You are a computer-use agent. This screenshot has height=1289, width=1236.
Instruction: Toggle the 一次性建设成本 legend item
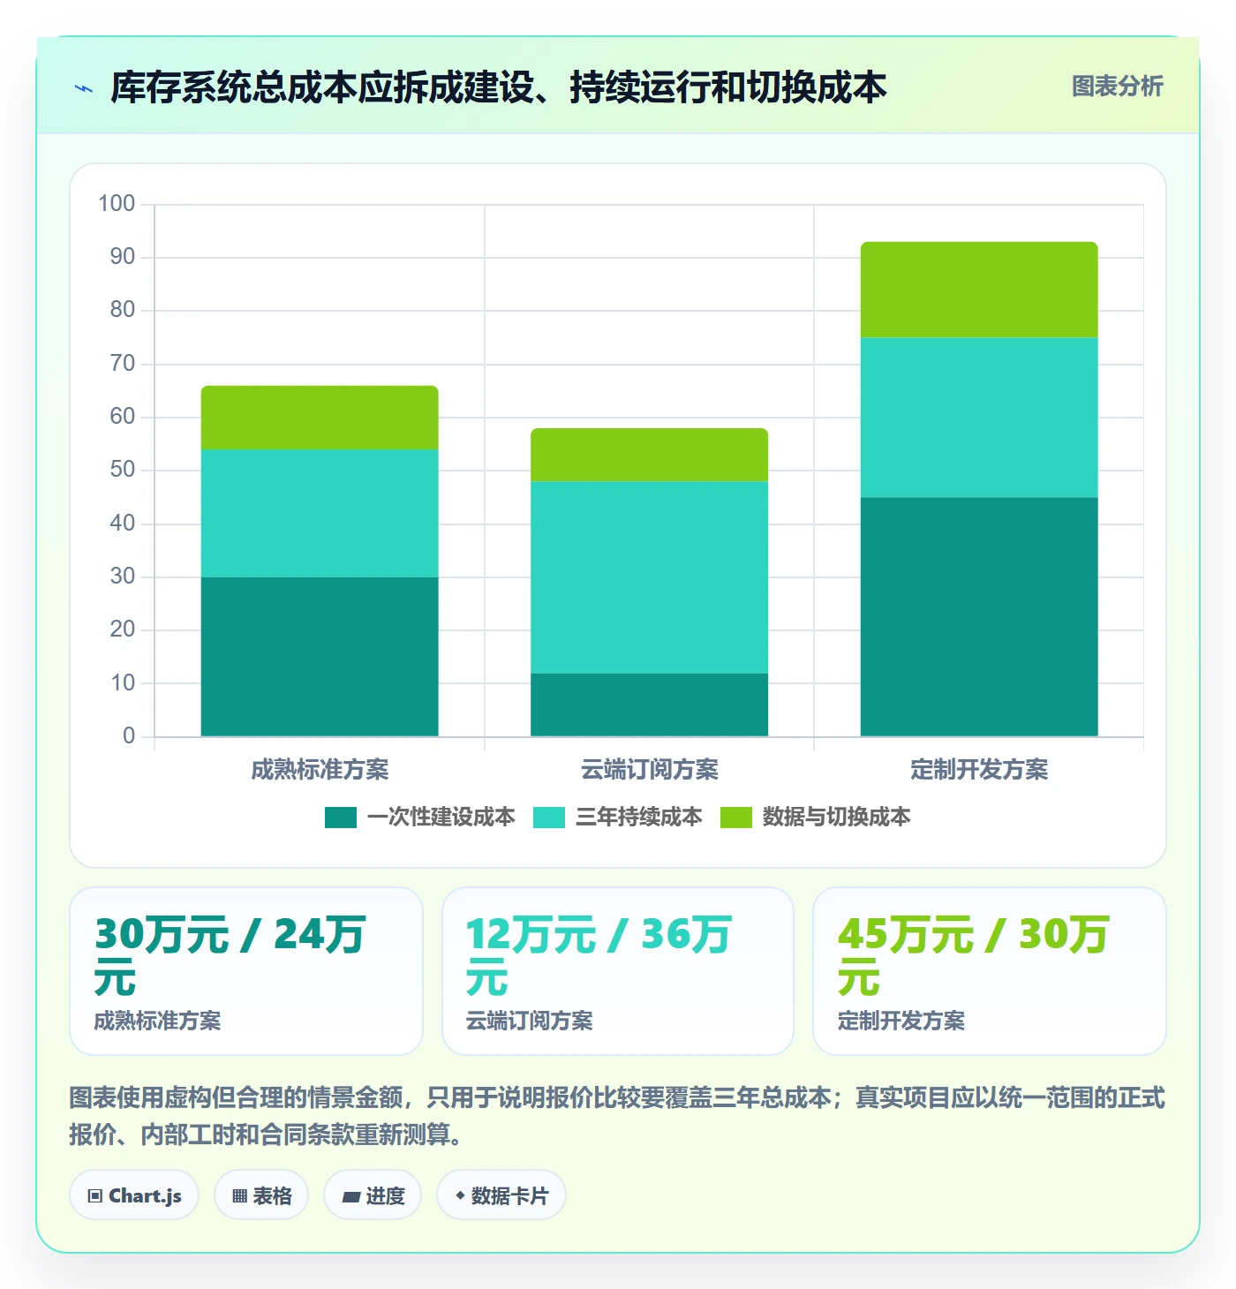click(419, 818)
